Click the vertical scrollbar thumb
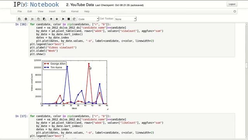The width and height of the screenshot is (248, 140). (x=246, y=65)
